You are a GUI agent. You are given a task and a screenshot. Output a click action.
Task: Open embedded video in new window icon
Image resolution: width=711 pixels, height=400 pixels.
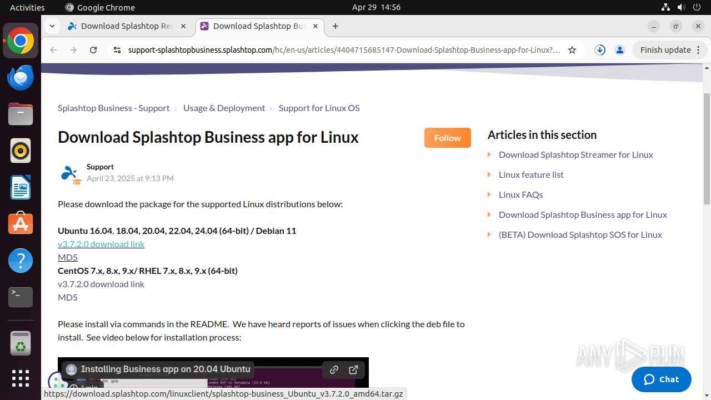[x=353, y=369]
